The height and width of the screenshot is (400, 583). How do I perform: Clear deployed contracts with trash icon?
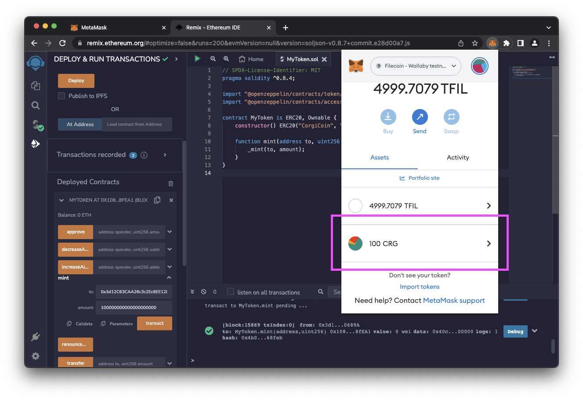point(171,183)
